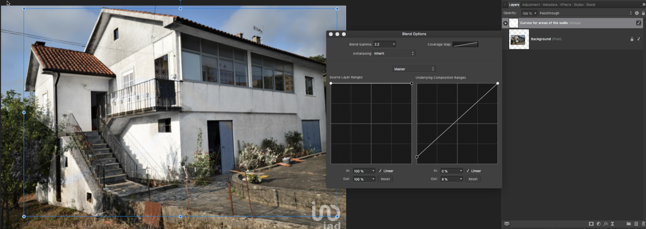
Task: Reset the Source Layer Ranges curve
Action: point(385,179)
